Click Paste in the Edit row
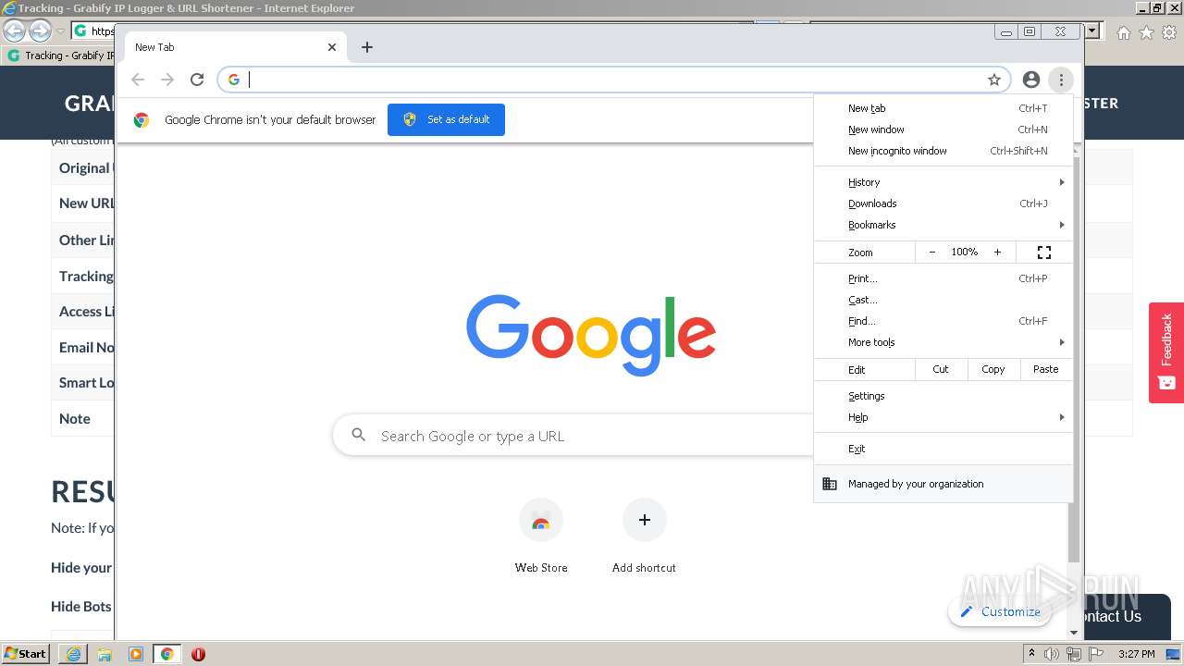This screenshot has width=1184, height=666. [x=1046, y=369]
